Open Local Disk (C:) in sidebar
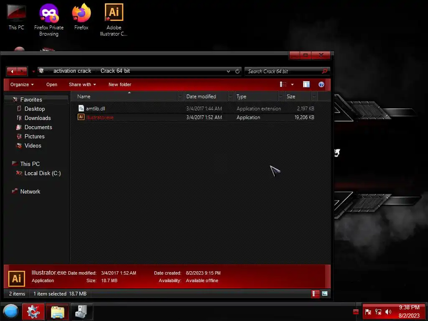Viewport: 428px width, 321px height. 42,173
